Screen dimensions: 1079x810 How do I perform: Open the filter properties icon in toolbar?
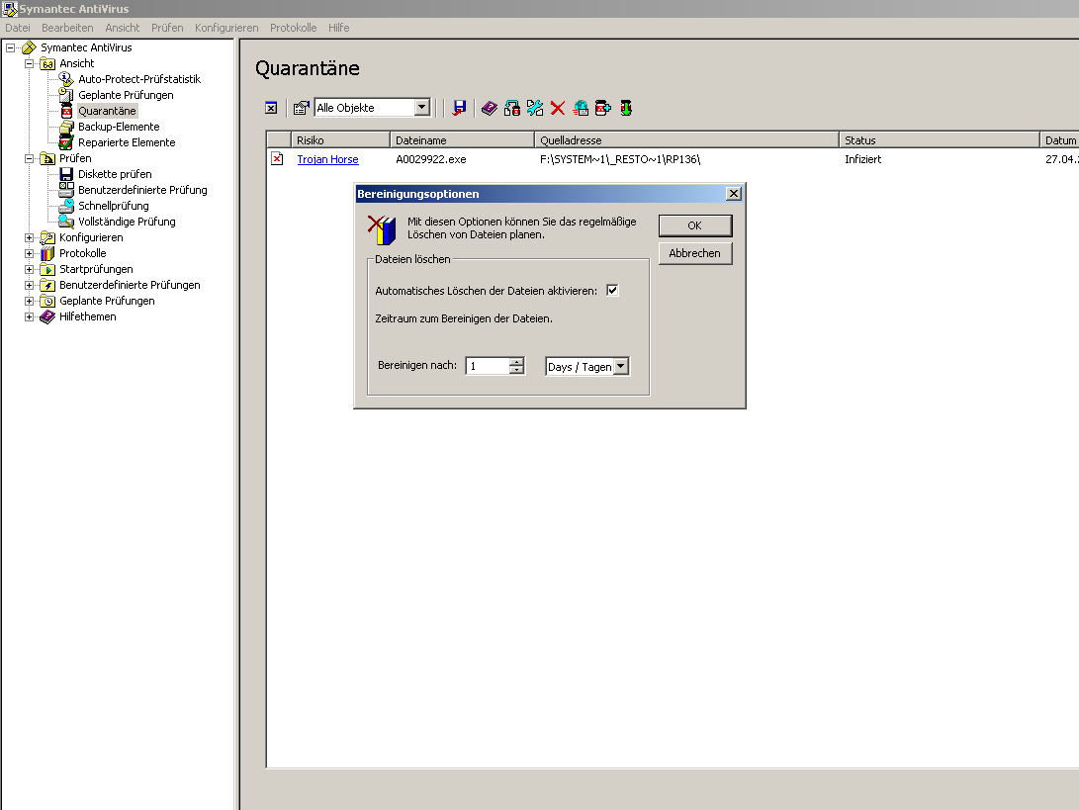click(x=301, y=108)
